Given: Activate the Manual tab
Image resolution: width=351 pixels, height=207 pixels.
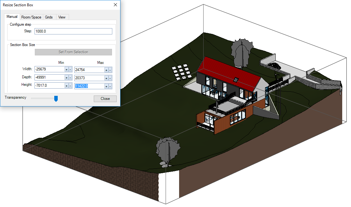Looking at the screenshot, I should click(x=12, y=17).
